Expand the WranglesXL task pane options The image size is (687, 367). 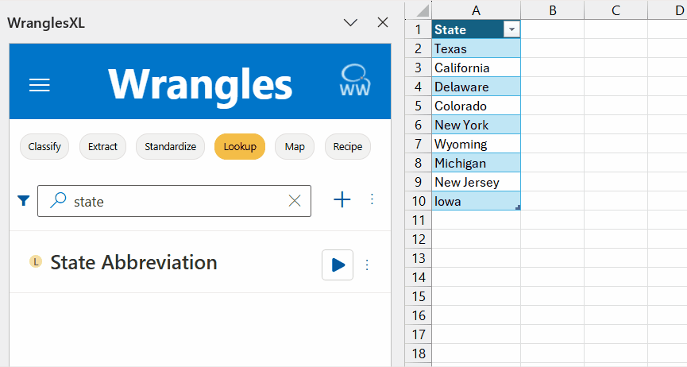tap(350, 23)
